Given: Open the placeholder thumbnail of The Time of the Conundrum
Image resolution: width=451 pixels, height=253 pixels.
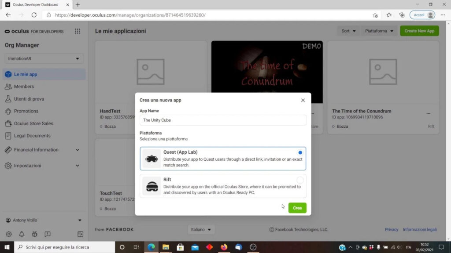Looking at the screenshot, I should point(383,72).
